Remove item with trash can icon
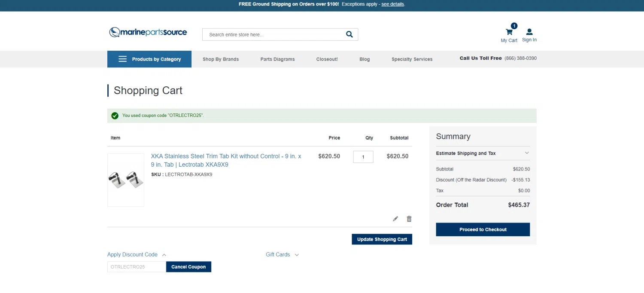This screenshot has height=293, width=644. (409, 219)
